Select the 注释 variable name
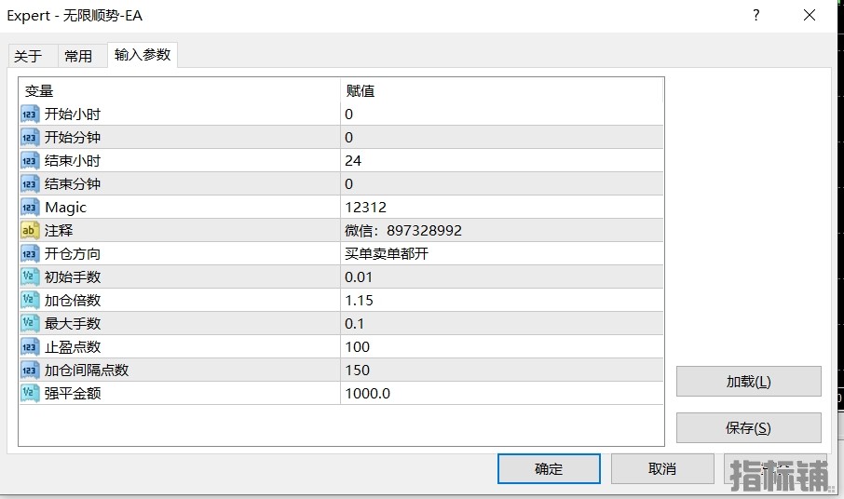 [x=59, y=230]
